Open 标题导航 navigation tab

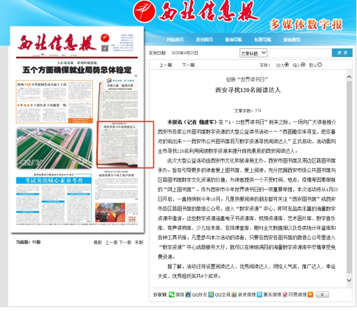click(262, 39)
